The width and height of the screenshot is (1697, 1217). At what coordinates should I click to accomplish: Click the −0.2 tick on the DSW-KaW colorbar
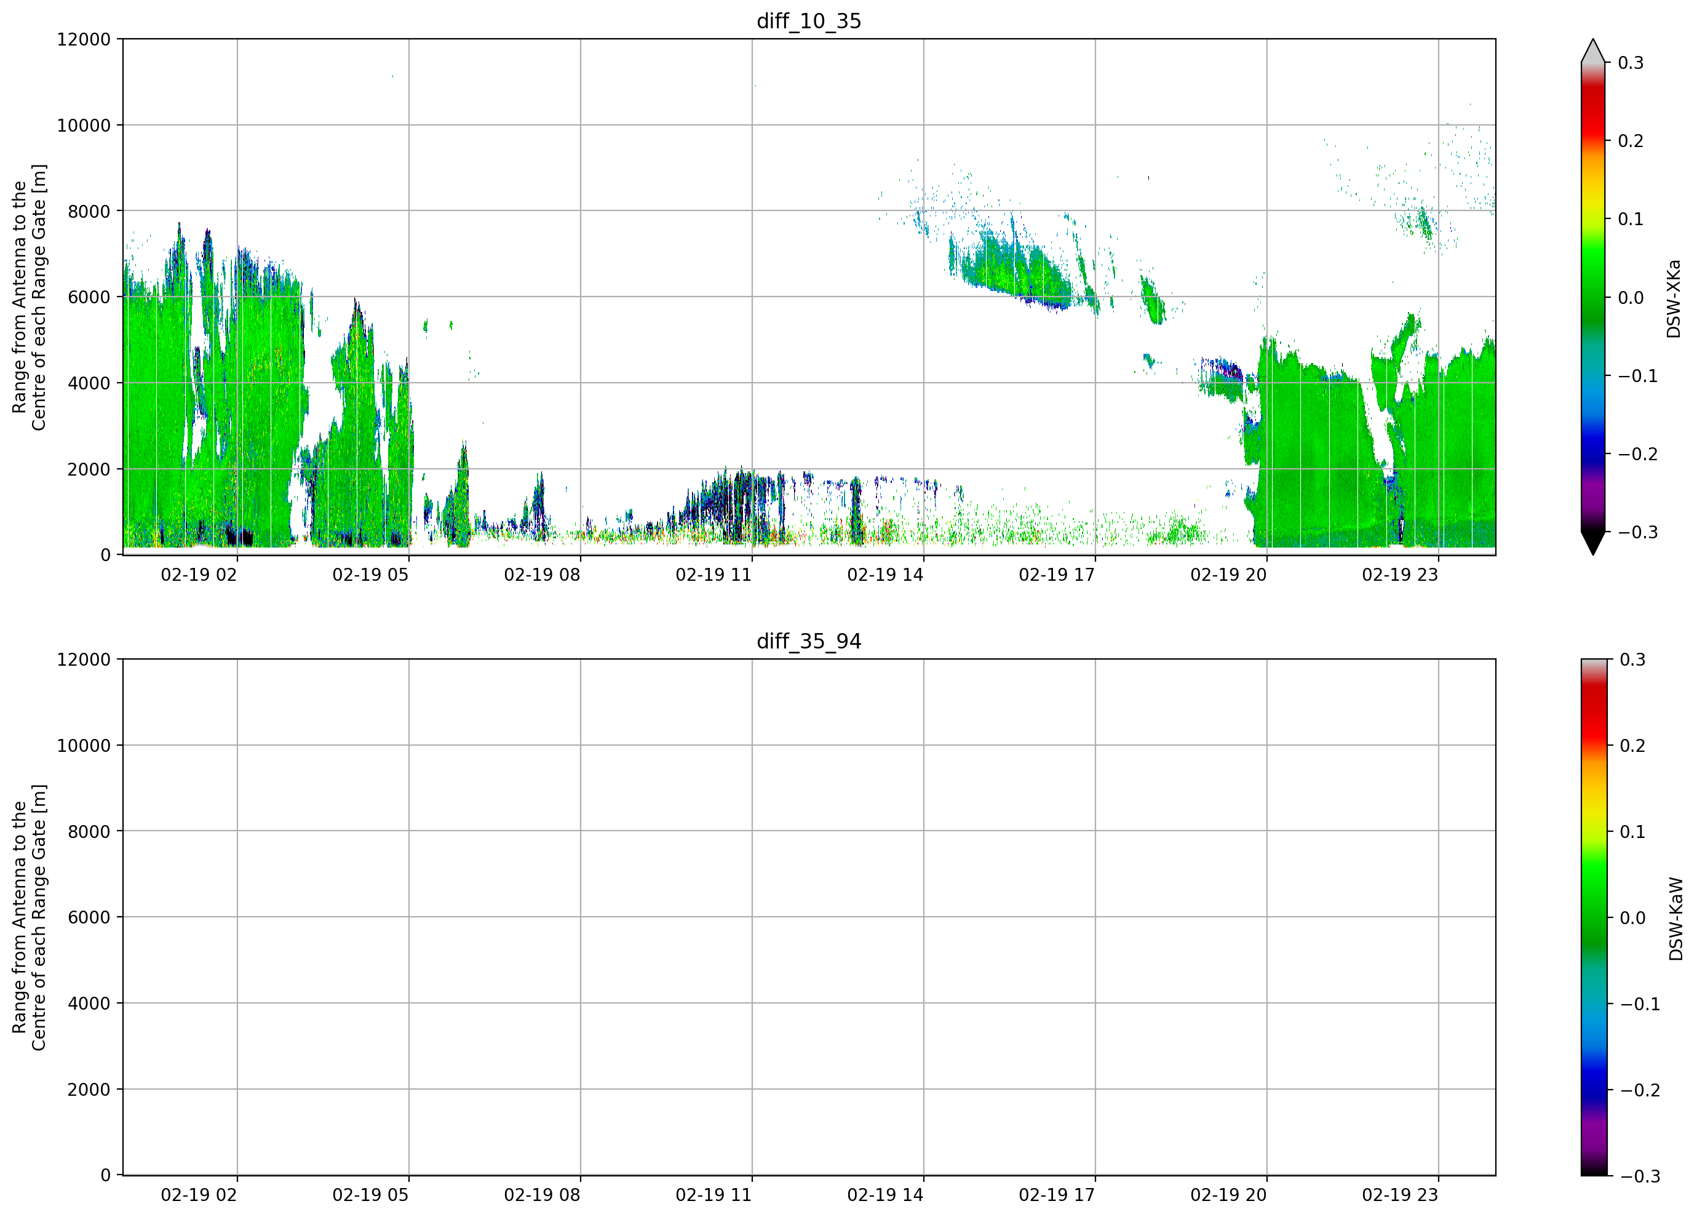coord(1640,1090)
